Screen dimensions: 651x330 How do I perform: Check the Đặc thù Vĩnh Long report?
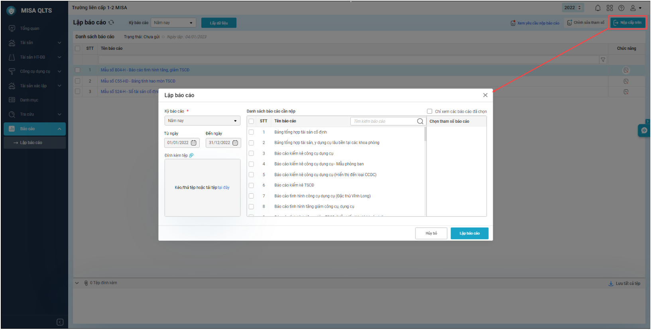click(251, 196)
